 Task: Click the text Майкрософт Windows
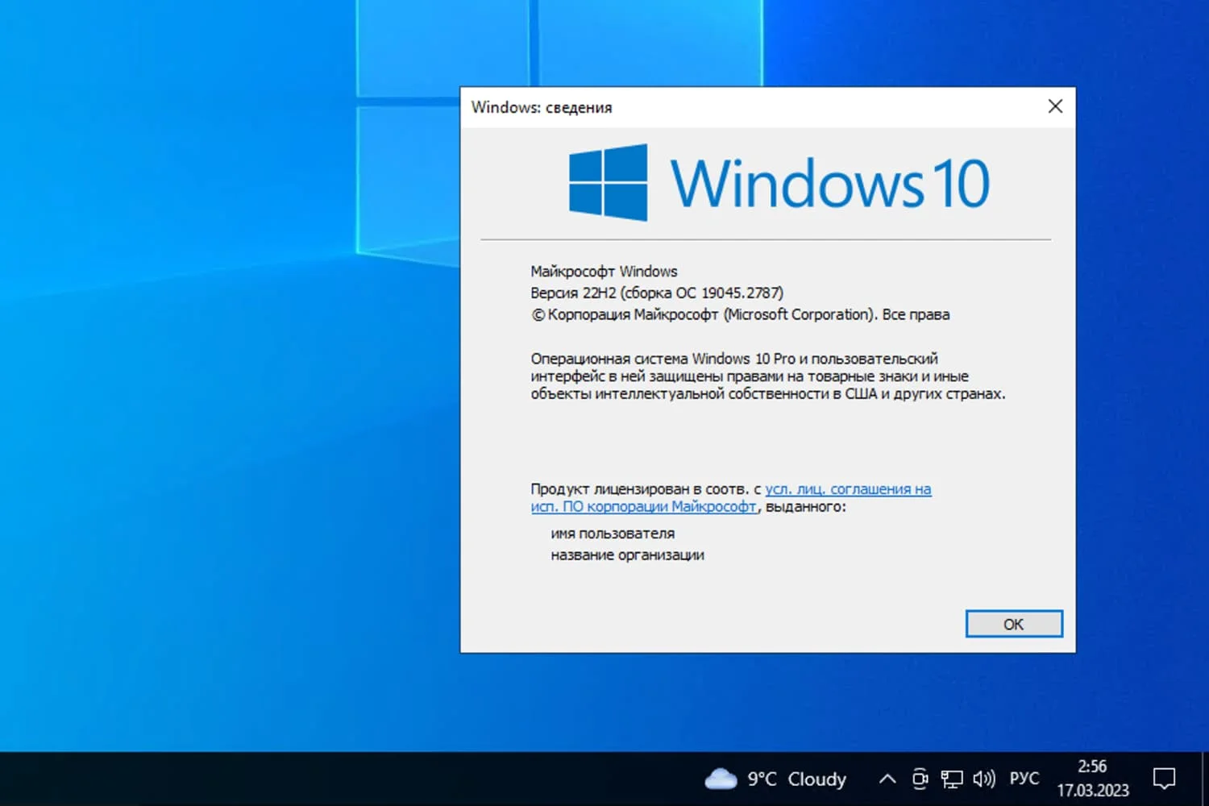pos(604,272)
